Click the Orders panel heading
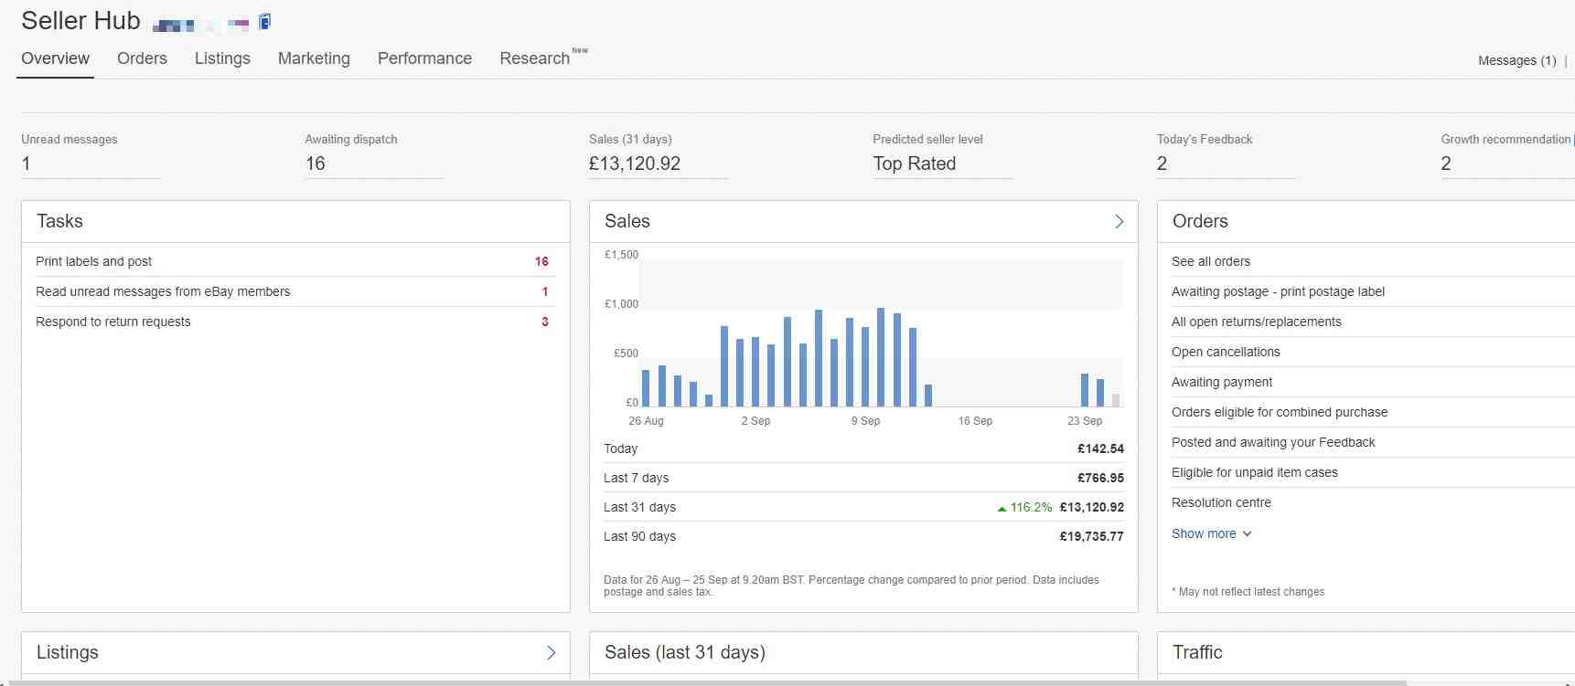 (x=1200, y=221)
